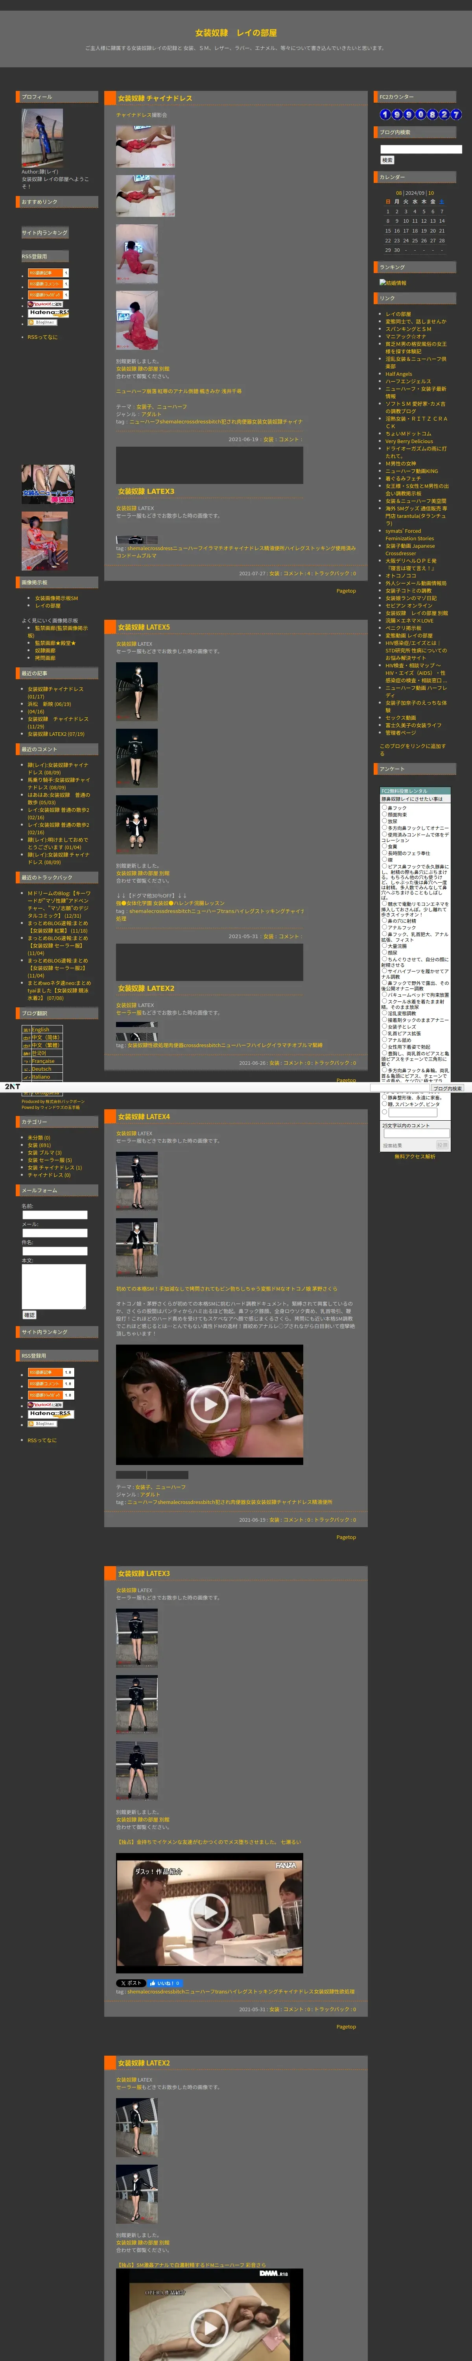Open the Half Angels link
472x2361 pixels.
point(399,374)
